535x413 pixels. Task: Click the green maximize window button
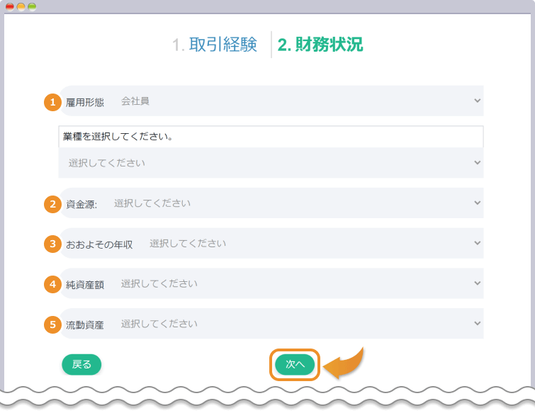[x=32, y=7]
